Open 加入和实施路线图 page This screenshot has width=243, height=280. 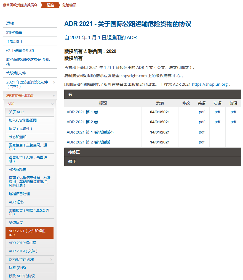23,120
